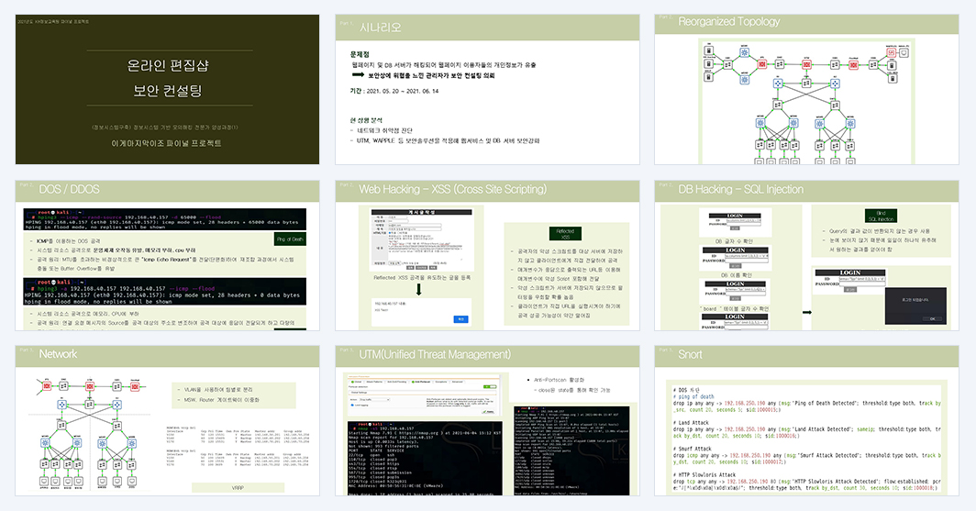Viewport: 976px width, 511px height.
Task: Click the 현 상황 분석 label
Action: click(x=366, y=120)
